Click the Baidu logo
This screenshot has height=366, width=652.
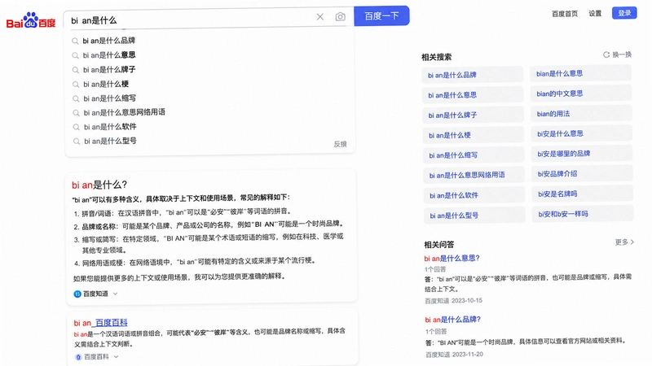coord(31,20)
